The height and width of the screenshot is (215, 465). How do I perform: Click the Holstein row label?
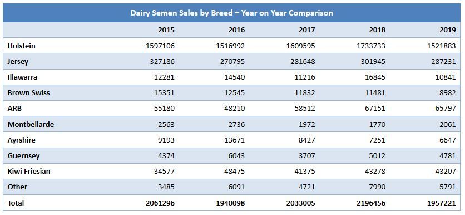pos(21,46)
